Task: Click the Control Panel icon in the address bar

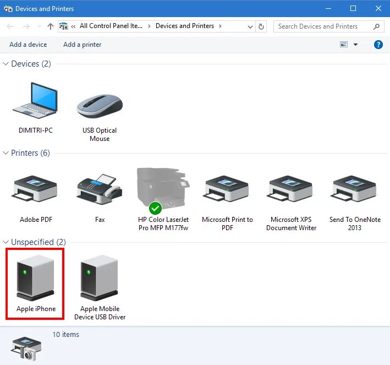Action: [64, 26]
